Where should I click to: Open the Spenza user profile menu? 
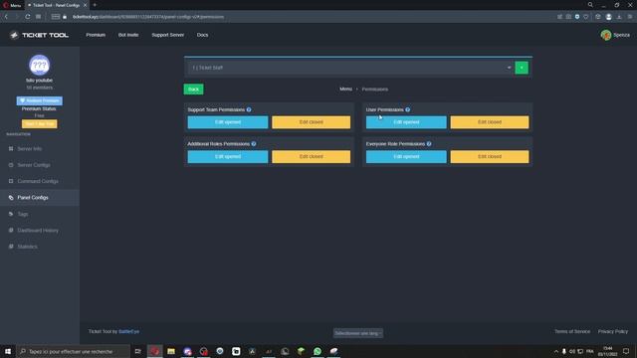coord(615,36)
